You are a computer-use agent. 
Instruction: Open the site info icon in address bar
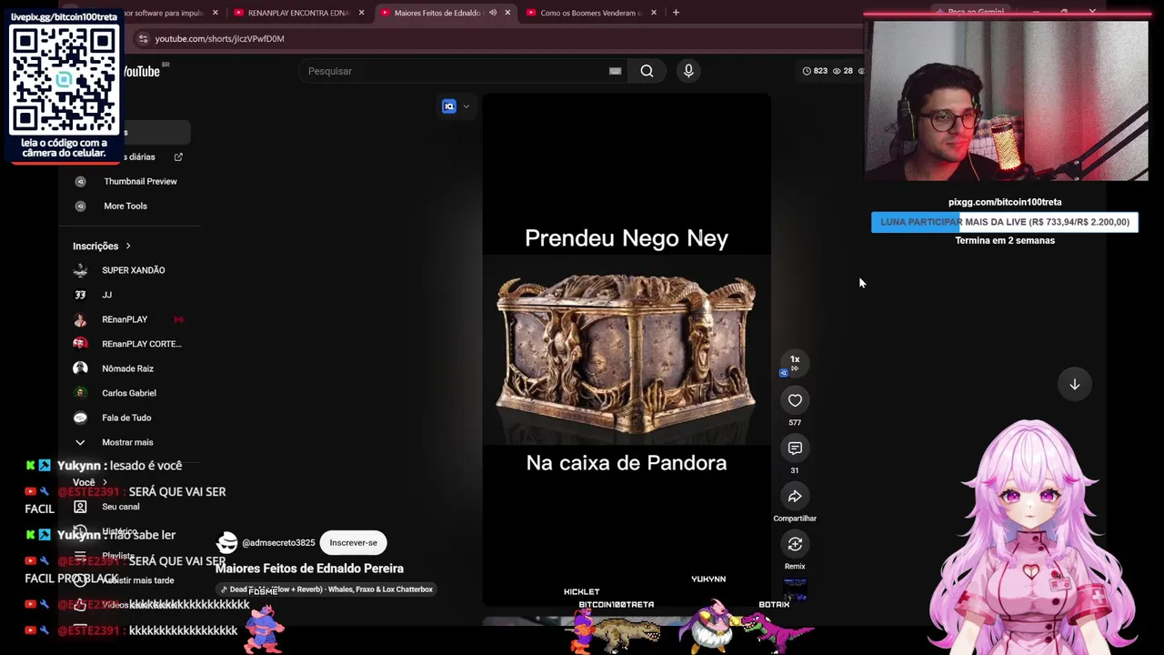click(143, 39)
